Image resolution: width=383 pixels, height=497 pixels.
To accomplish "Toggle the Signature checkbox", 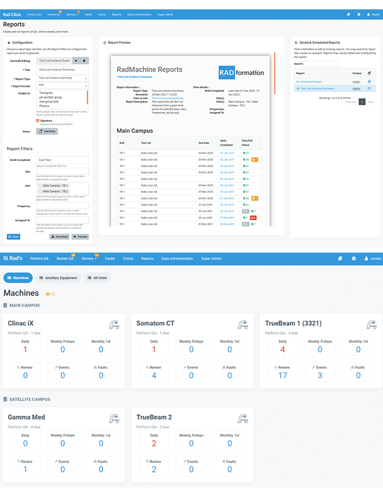I will point(38,121).
